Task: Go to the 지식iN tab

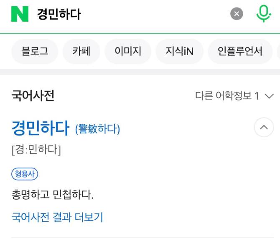Action: (x=179, y=51)
